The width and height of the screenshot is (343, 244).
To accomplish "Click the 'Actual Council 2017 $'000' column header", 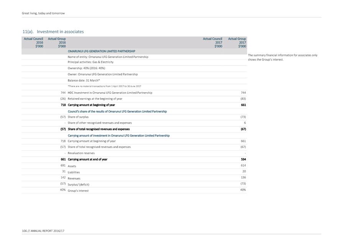I will [212, 42].
